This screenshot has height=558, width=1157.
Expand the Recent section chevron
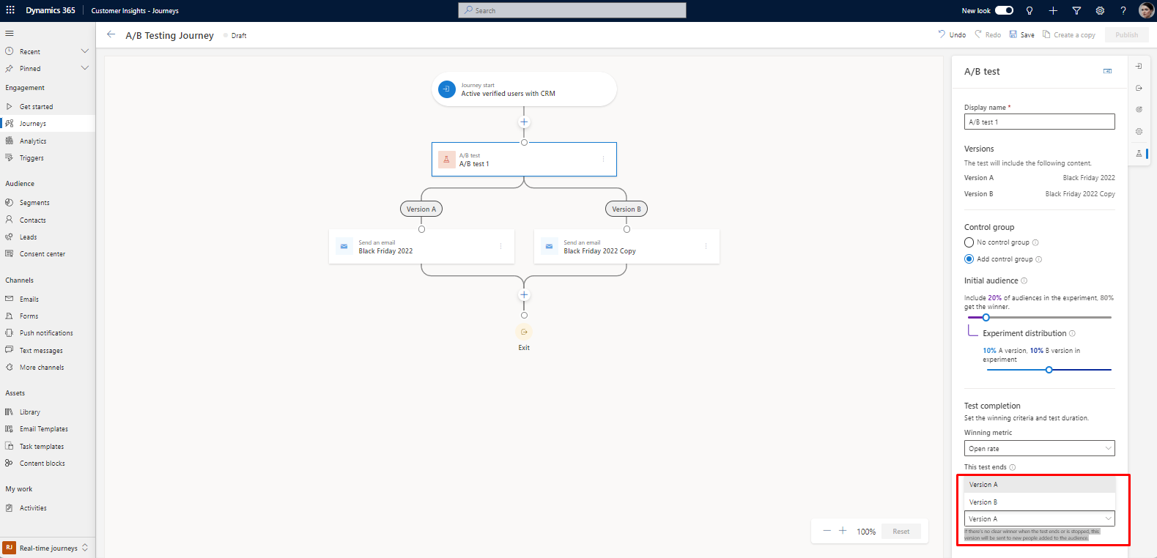tap(85, 51)
